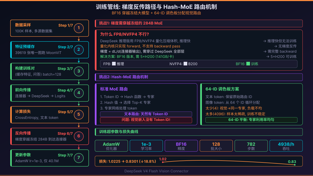Click the numbered circle 3 for 构建训练对
313x176 pixels.
click(79, 71)
